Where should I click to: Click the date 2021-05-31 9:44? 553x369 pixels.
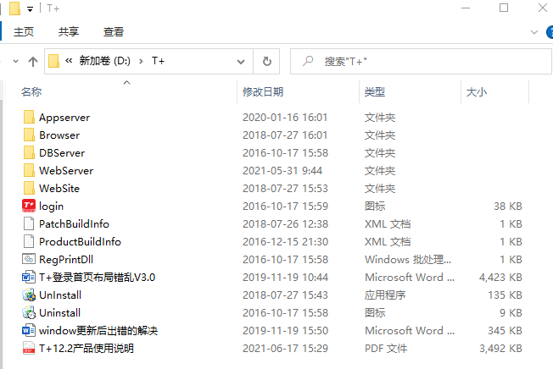click(282, 171)
